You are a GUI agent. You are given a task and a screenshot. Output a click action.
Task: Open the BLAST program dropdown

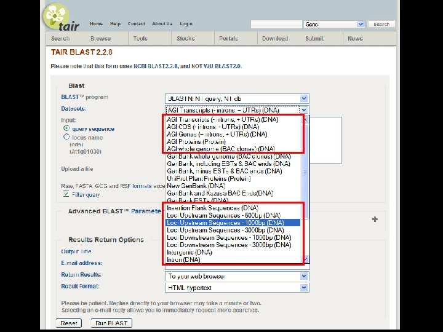(x=237, y=98)
